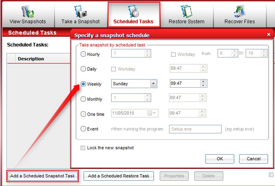This screenshot has height=186, width=275.
Task: Open the Recover Files tab label
Action: pyautogui.click(x=240, y=22)
